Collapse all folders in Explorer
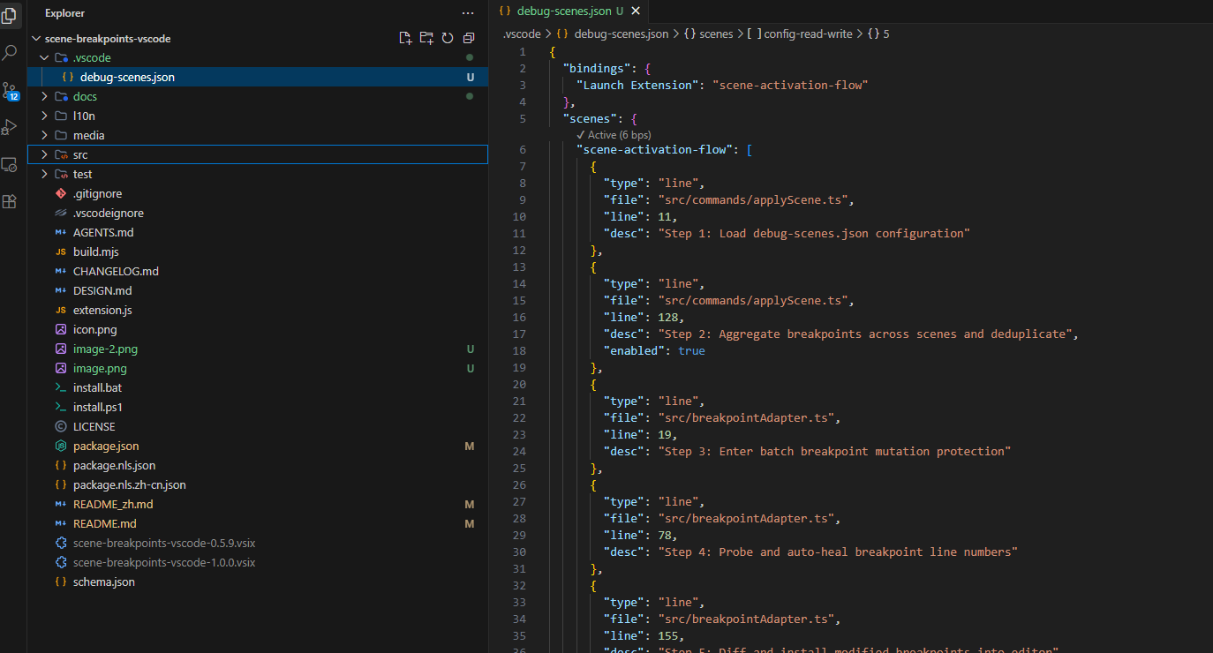The height and width of the screenshot is (653, 1213). [x=469, y=38]
